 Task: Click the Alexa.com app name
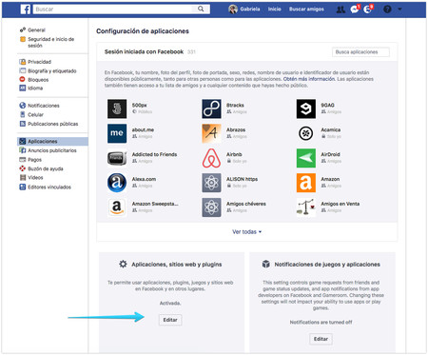tap(144, 179)
